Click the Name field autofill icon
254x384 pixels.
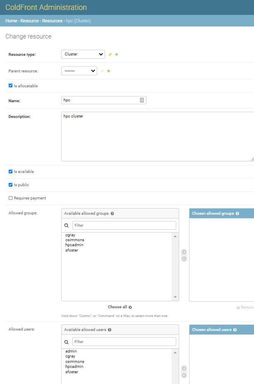142,100
